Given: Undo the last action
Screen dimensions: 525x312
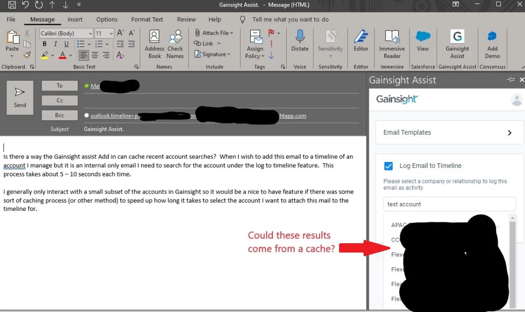Looking at the screenshot, I should (25, 4).
